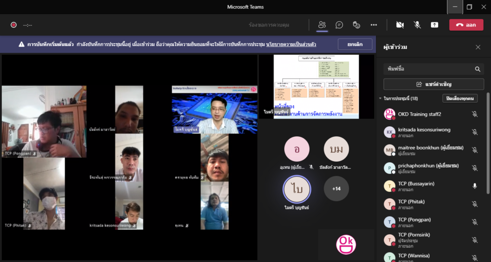Collapse the in-this-meeting (18) section
This screenshot has height=262, width=491.
click(380, 98)
